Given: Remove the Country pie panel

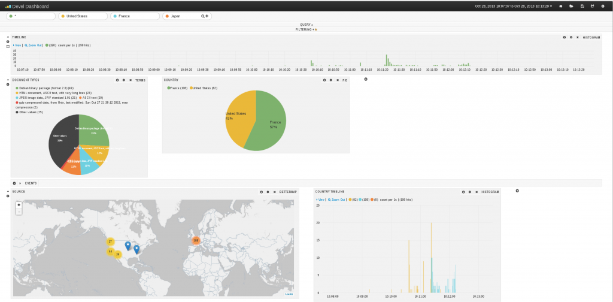Looking at the screenshot, I should coord(338,80).
